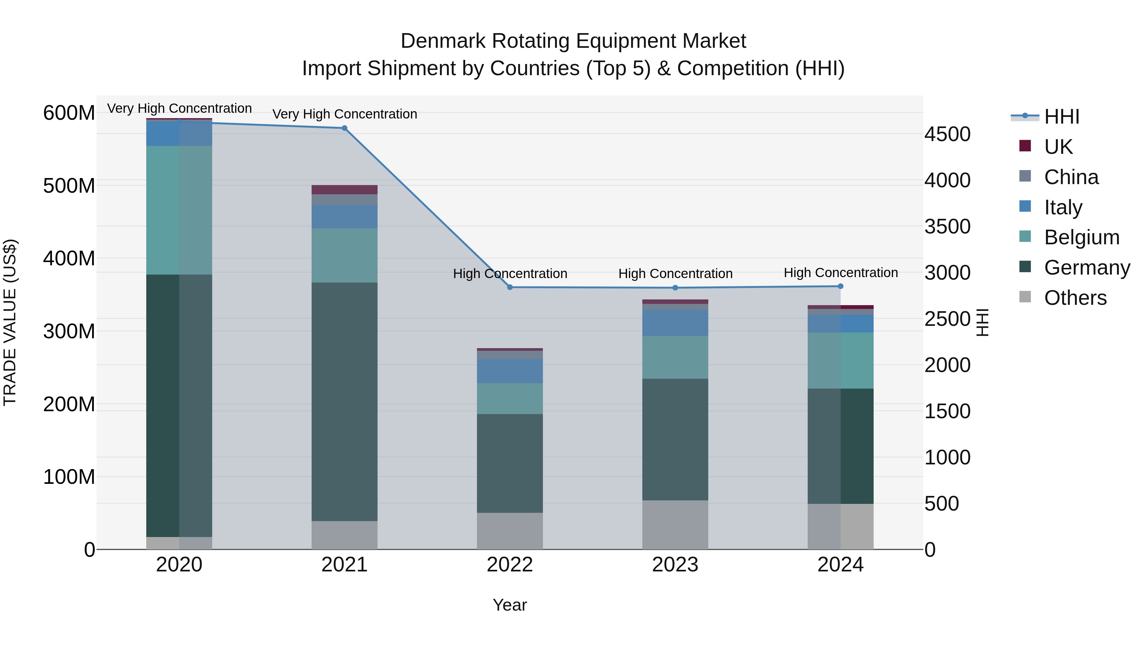The width and height of the screenshot is (1147, 645).
Task: Click the Very High Concentration label above 2021
Action: [345, 114]
